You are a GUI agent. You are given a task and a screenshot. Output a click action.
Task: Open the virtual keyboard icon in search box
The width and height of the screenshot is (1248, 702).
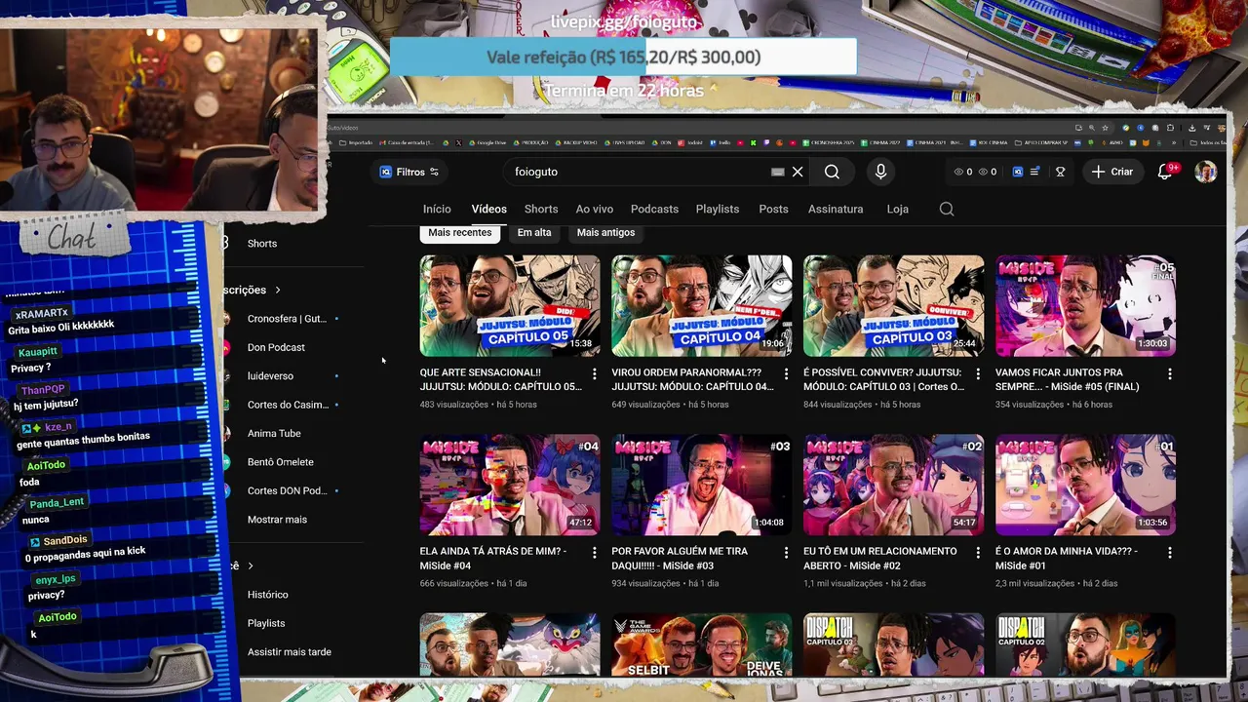777,172
